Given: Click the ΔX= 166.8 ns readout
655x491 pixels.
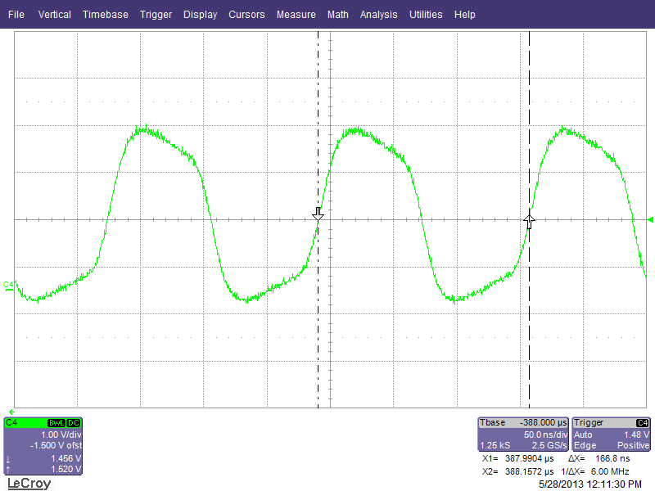Looking at the screenshot, I should (599, 458).
